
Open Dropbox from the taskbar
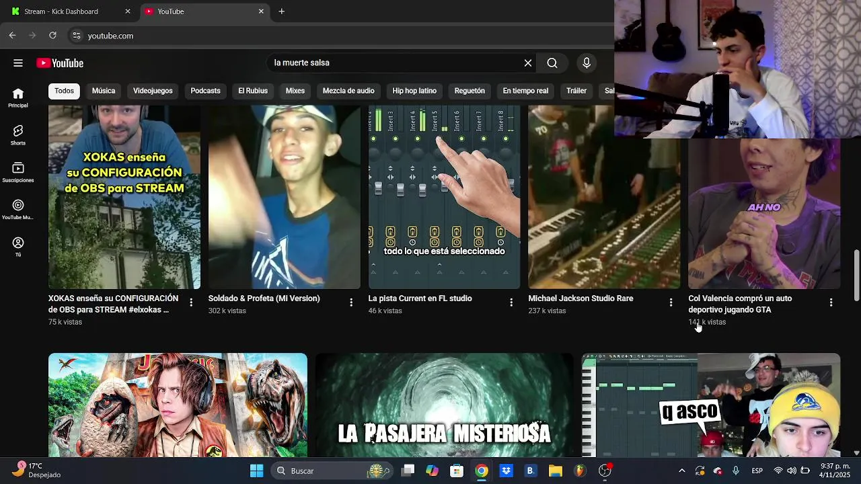pos(506,471)
